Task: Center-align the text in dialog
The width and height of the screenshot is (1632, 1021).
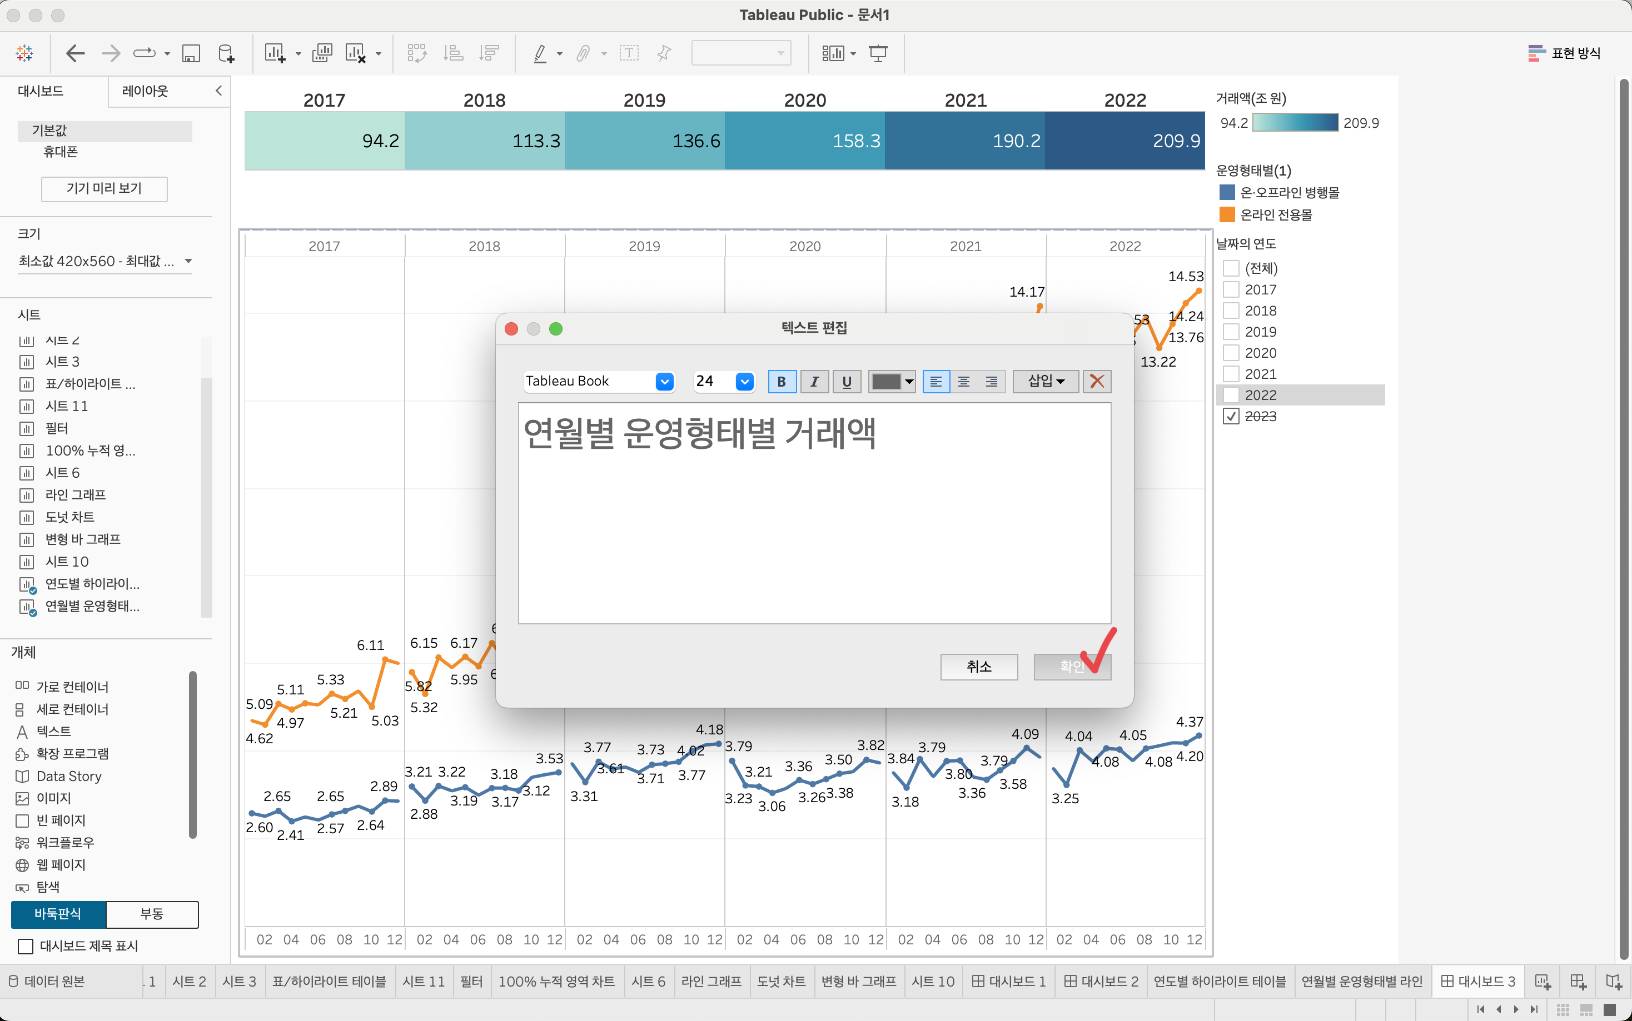Action: (x=963, y=382)
